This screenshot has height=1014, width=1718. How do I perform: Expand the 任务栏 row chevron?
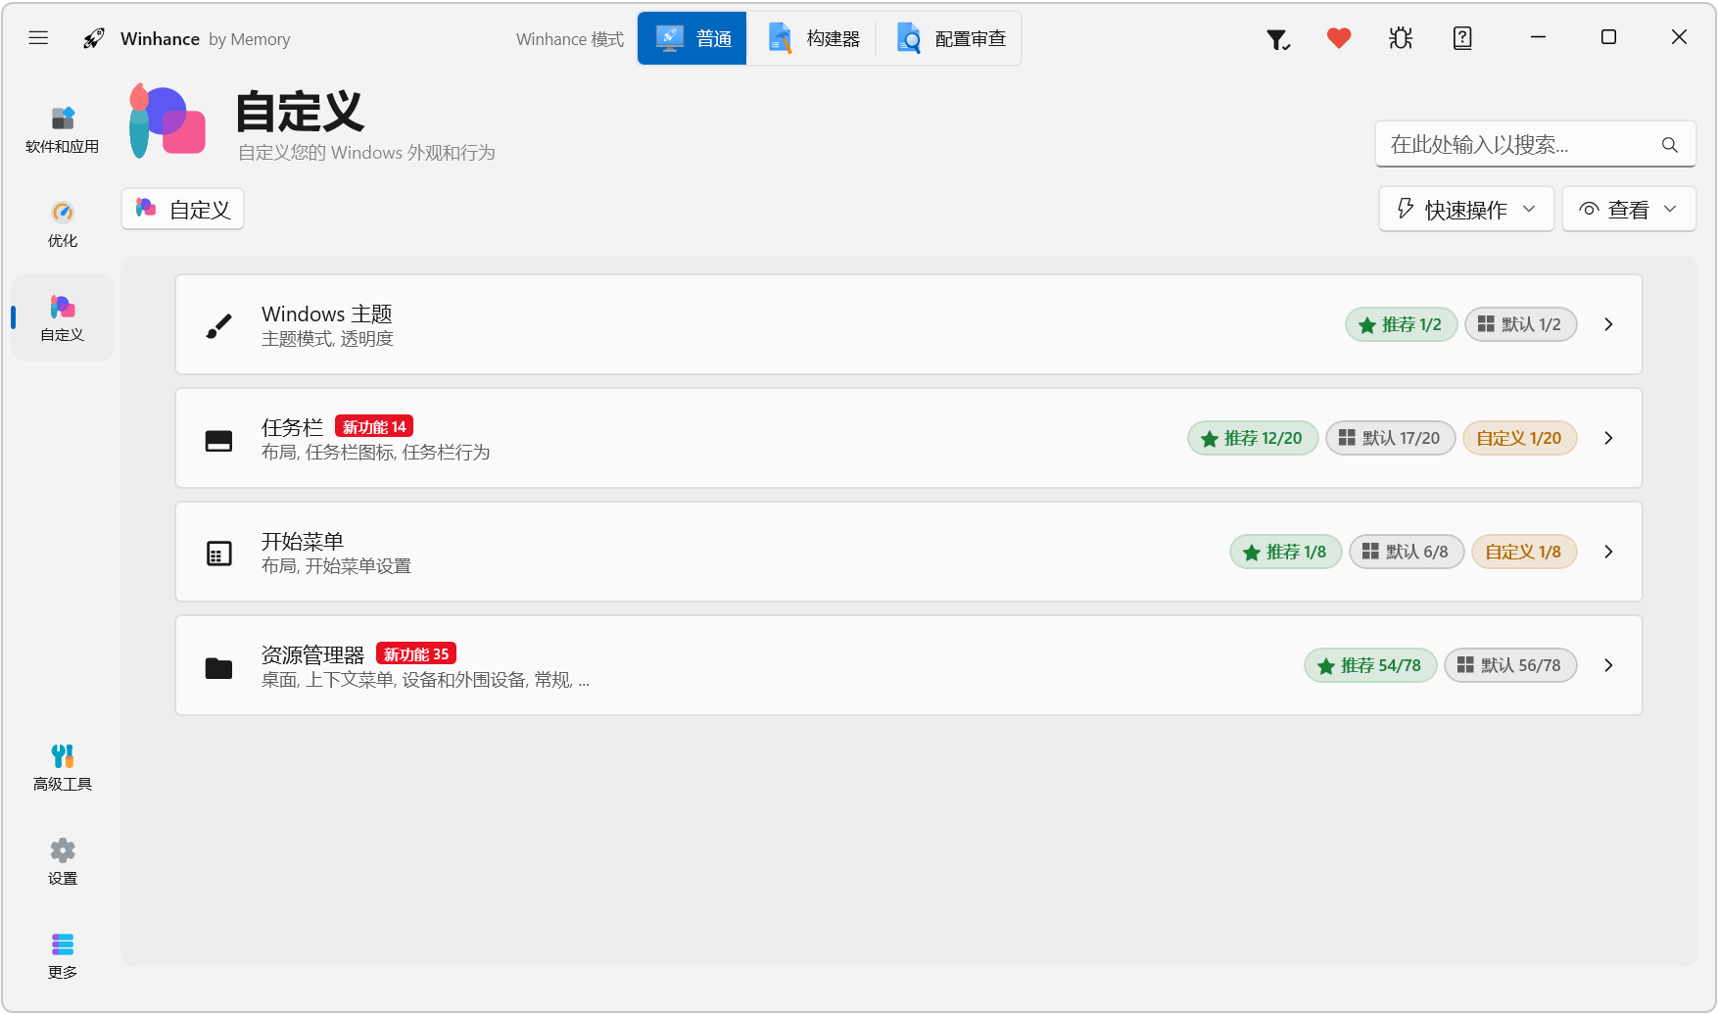click(x=1608, y=438)
